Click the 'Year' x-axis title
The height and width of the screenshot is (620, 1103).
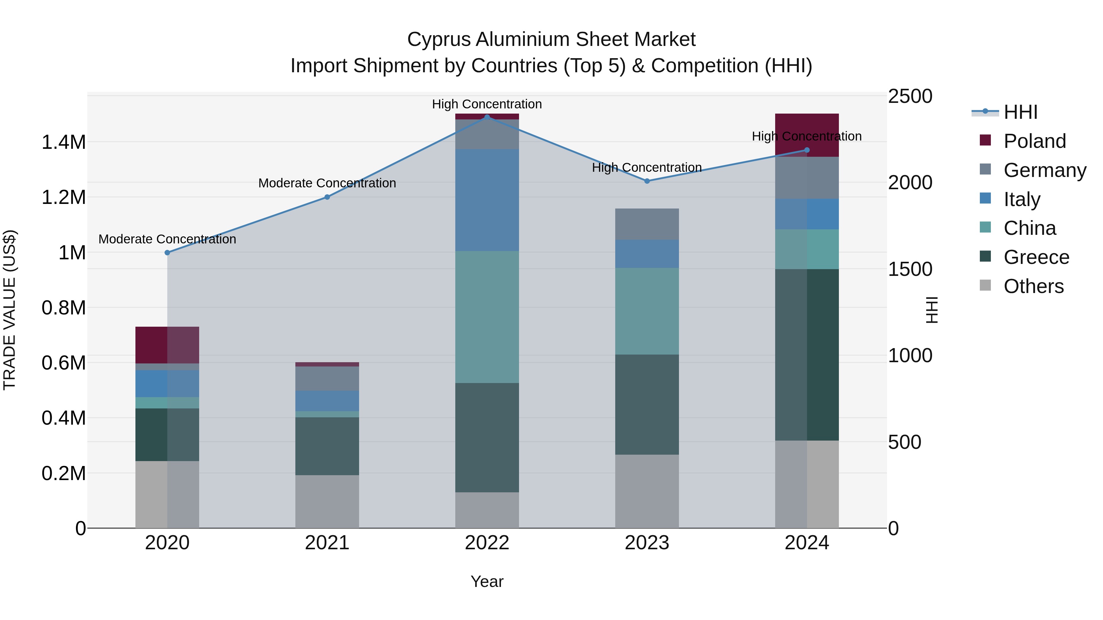487,582
